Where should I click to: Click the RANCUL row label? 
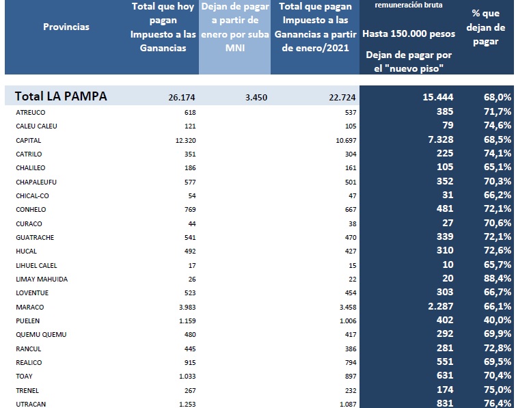pos(29,349)
